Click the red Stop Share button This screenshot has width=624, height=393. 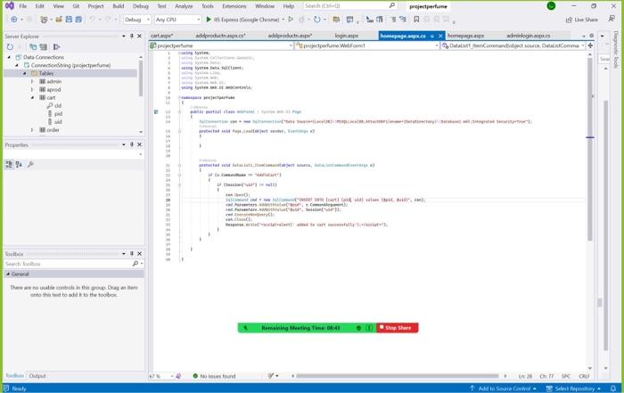[398, 328]
